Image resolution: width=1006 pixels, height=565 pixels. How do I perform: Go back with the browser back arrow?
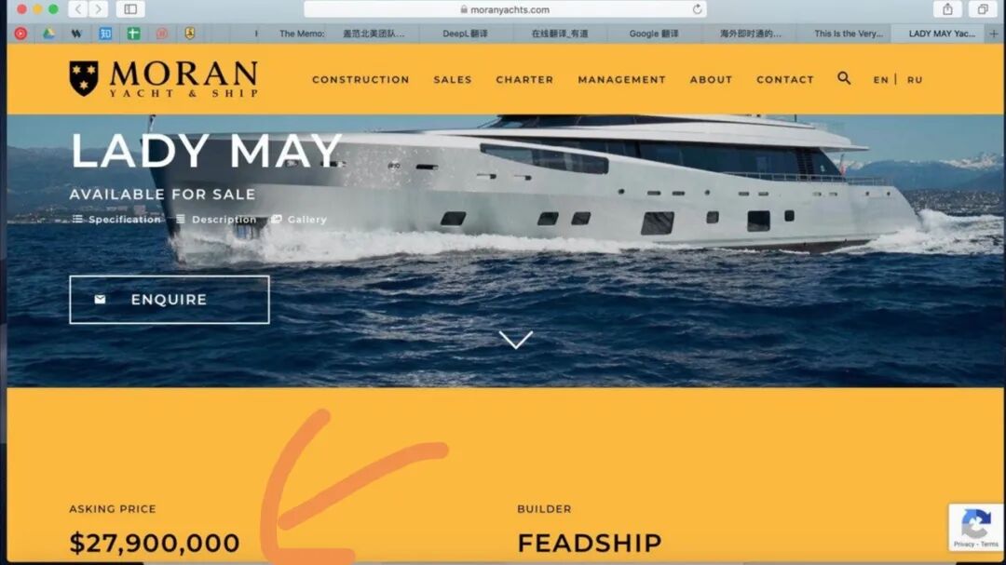78,9
